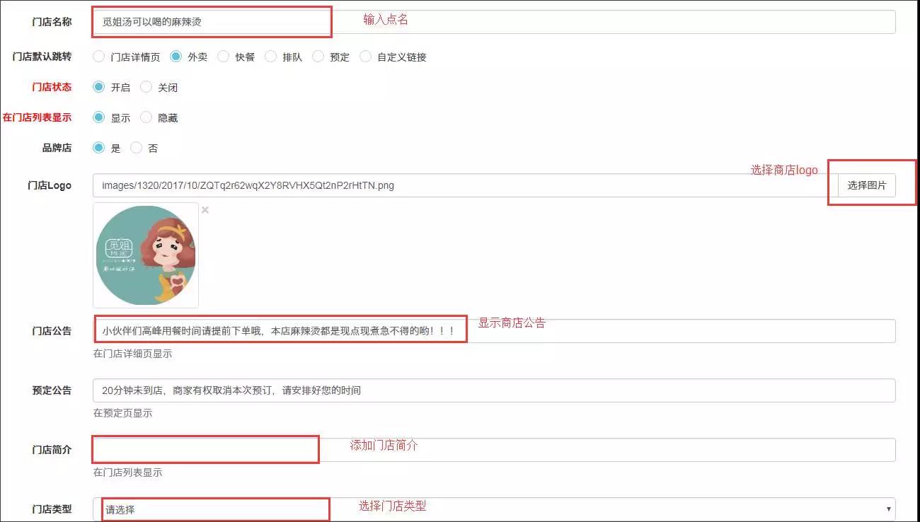Open the 门店类型 dropdown
Viewport: 920px width, 522px height.
pyautogui.click(x=494, y=509)
